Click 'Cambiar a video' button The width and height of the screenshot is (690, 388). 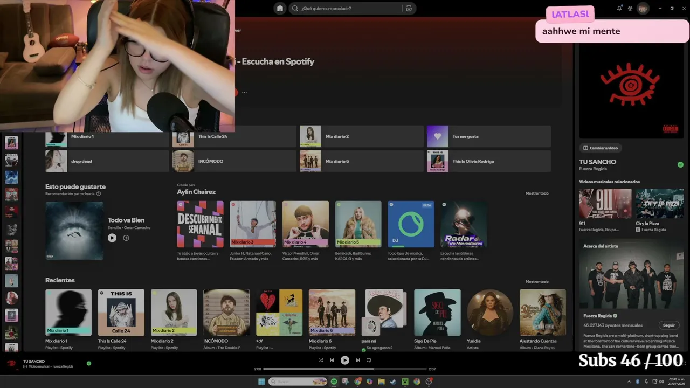[601, 148]
